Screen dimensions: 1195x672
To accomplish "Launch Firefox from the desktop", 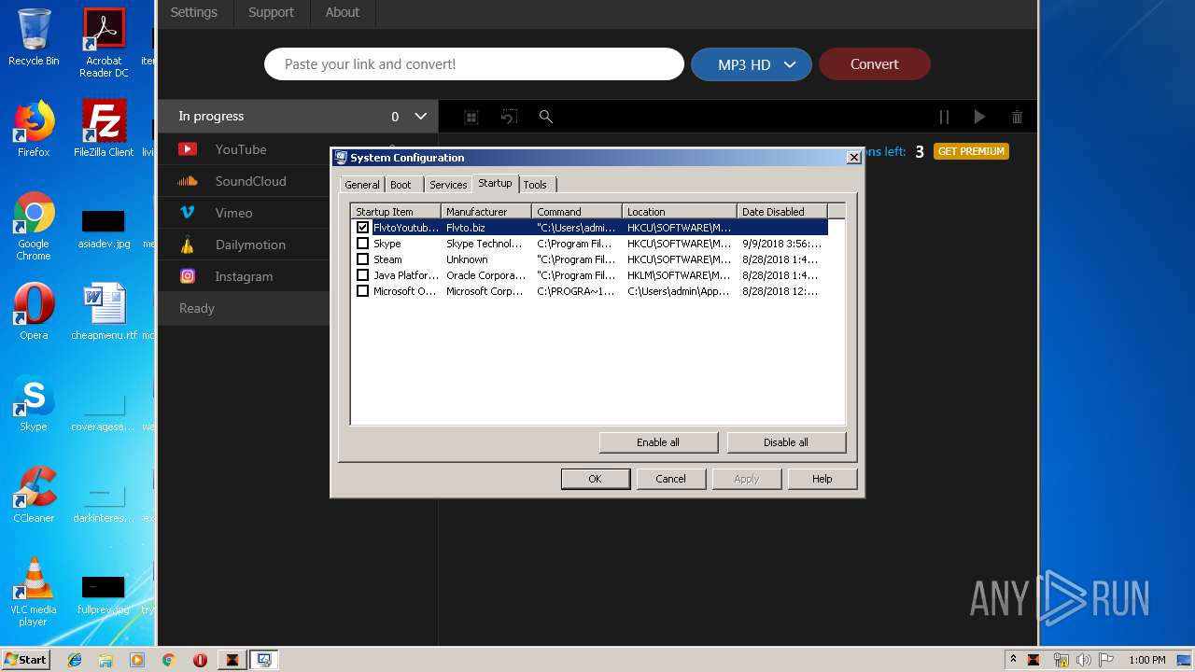I will pos(34,129).
